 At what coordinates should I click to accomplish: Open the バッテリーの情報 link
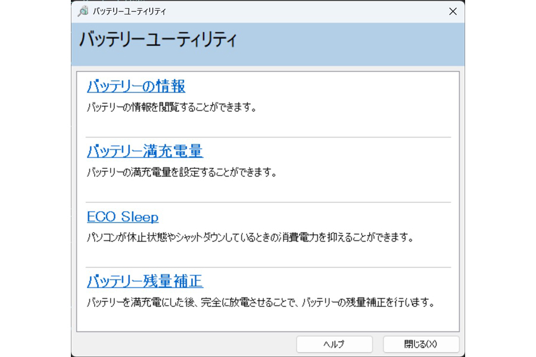[x=136, y=86]
